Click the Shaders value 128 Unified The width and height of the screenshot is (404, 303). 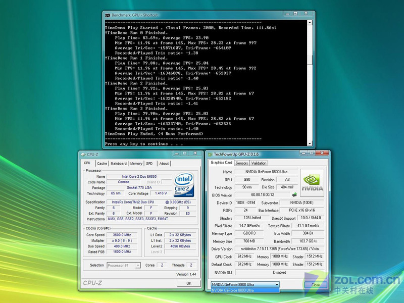pos(252,218)
